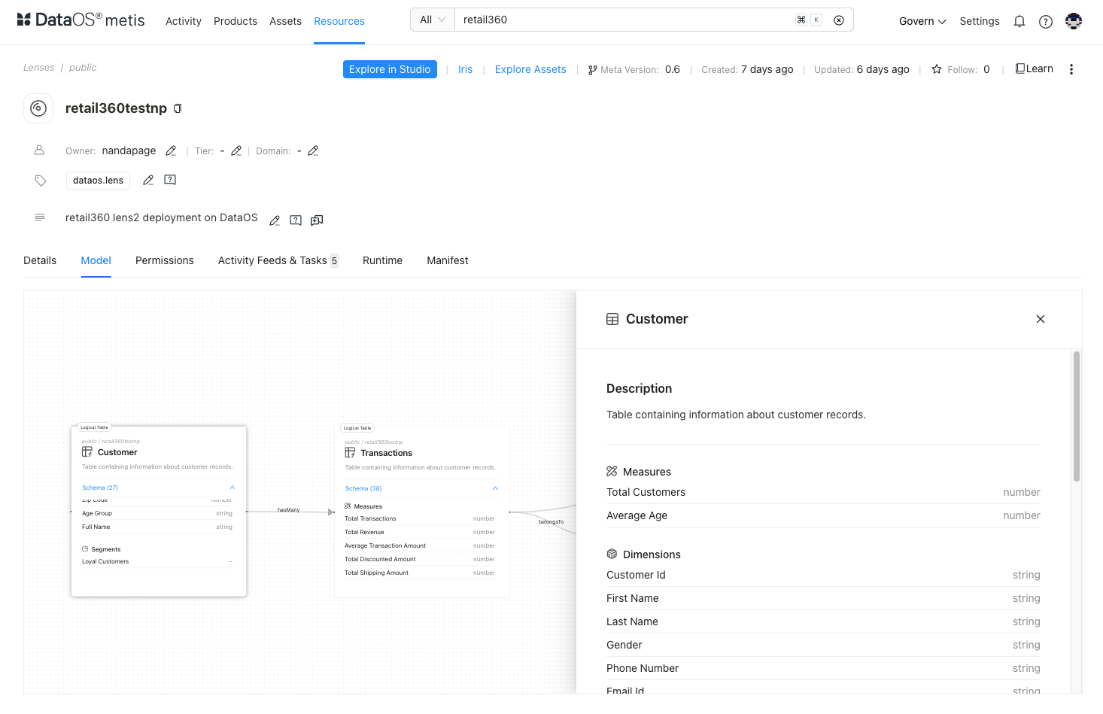Select the Transactions node title
Image resolution: width=1103 pixels, height=714 pixels.
coord(387,453)
